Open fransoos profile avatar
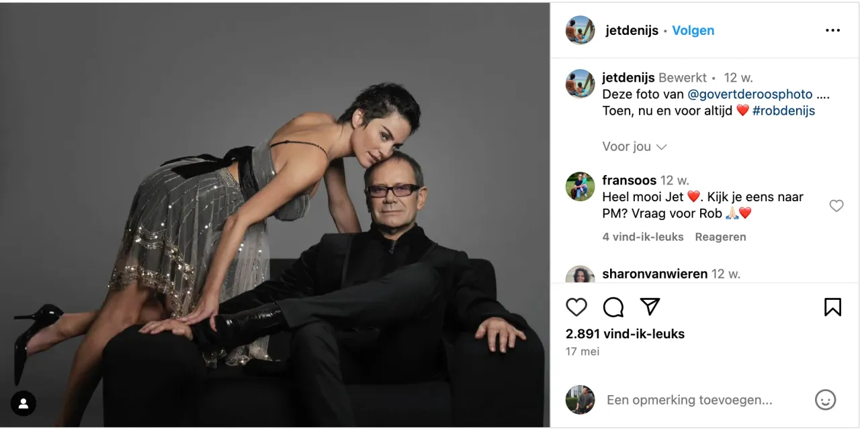860x430 pixels. (x=580, y=186)
